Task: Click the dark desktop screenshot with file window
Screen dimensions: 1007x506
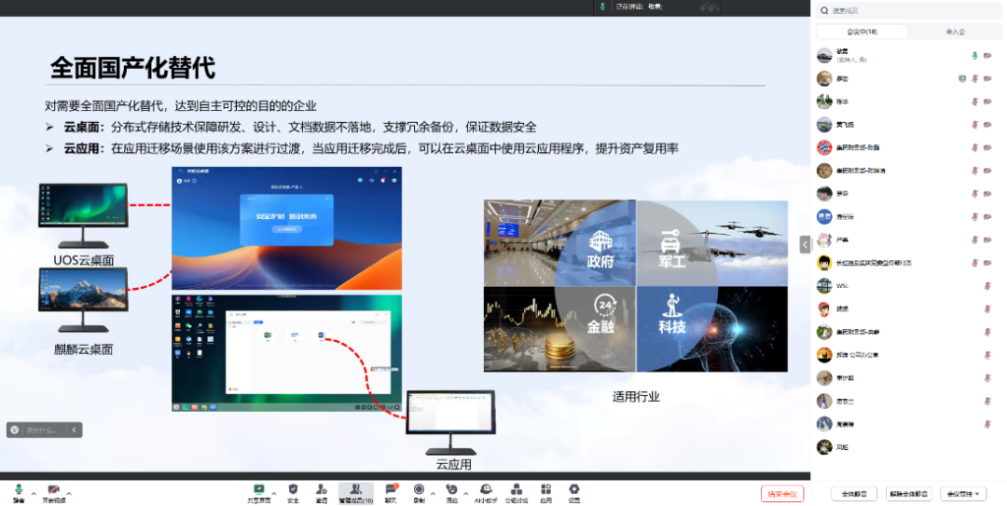Action: (286, 352)
